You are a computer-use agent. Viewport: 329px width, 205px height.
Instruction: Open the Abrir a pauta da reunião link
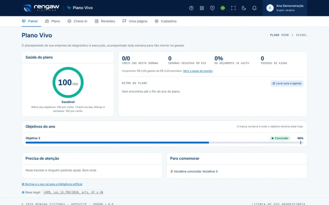[x=198, y=71]
